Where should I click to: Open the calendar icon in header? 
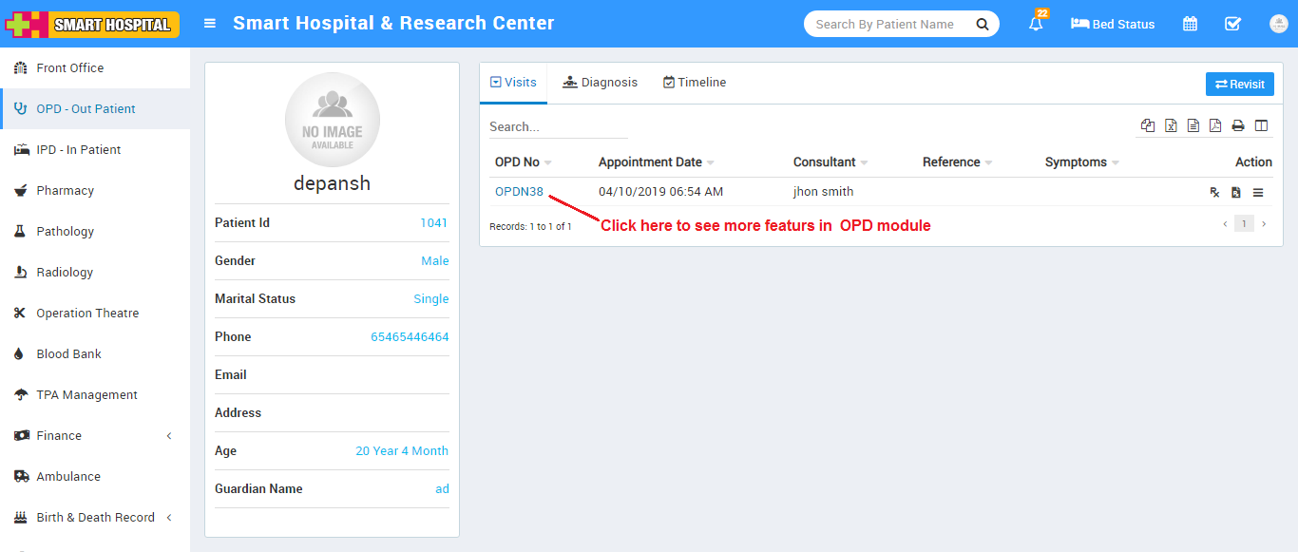click(x=1190, y=25)
